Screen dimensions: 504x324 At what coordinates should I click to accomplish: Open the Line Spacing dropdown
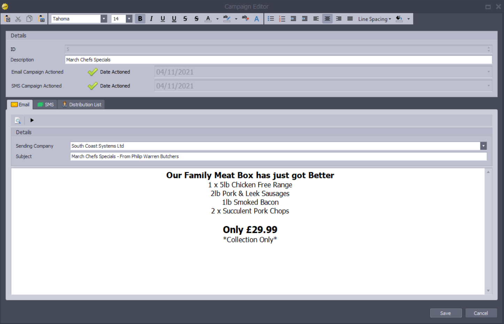click(374, 19)
